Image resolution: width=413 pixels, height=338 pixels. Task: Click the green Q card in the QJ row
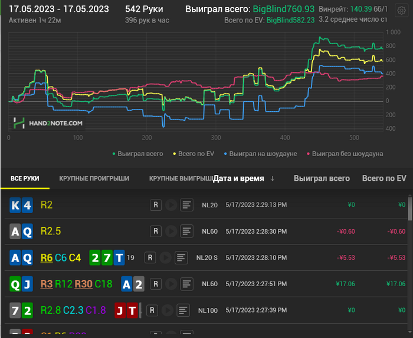(15, 284)
